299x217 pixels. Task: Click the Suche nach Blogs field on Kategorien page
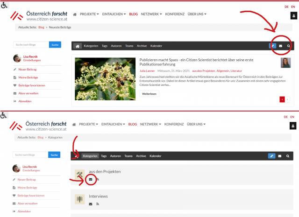(30, 155)
